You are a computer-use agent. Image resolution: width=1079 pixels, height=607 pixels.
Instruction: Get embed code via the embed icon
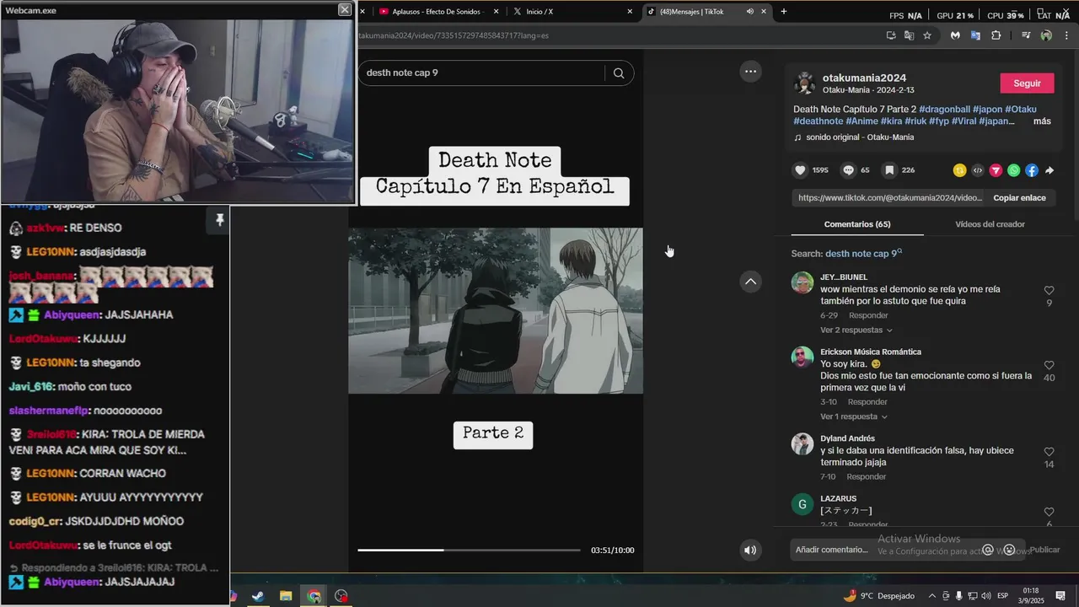[978, 170]
